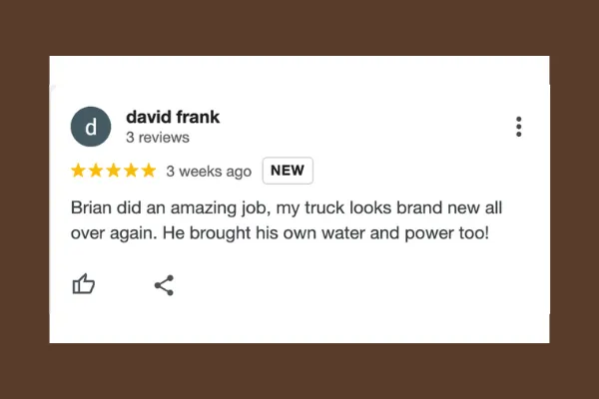Click 'over again.' in the review text

[x=114, y=233]
